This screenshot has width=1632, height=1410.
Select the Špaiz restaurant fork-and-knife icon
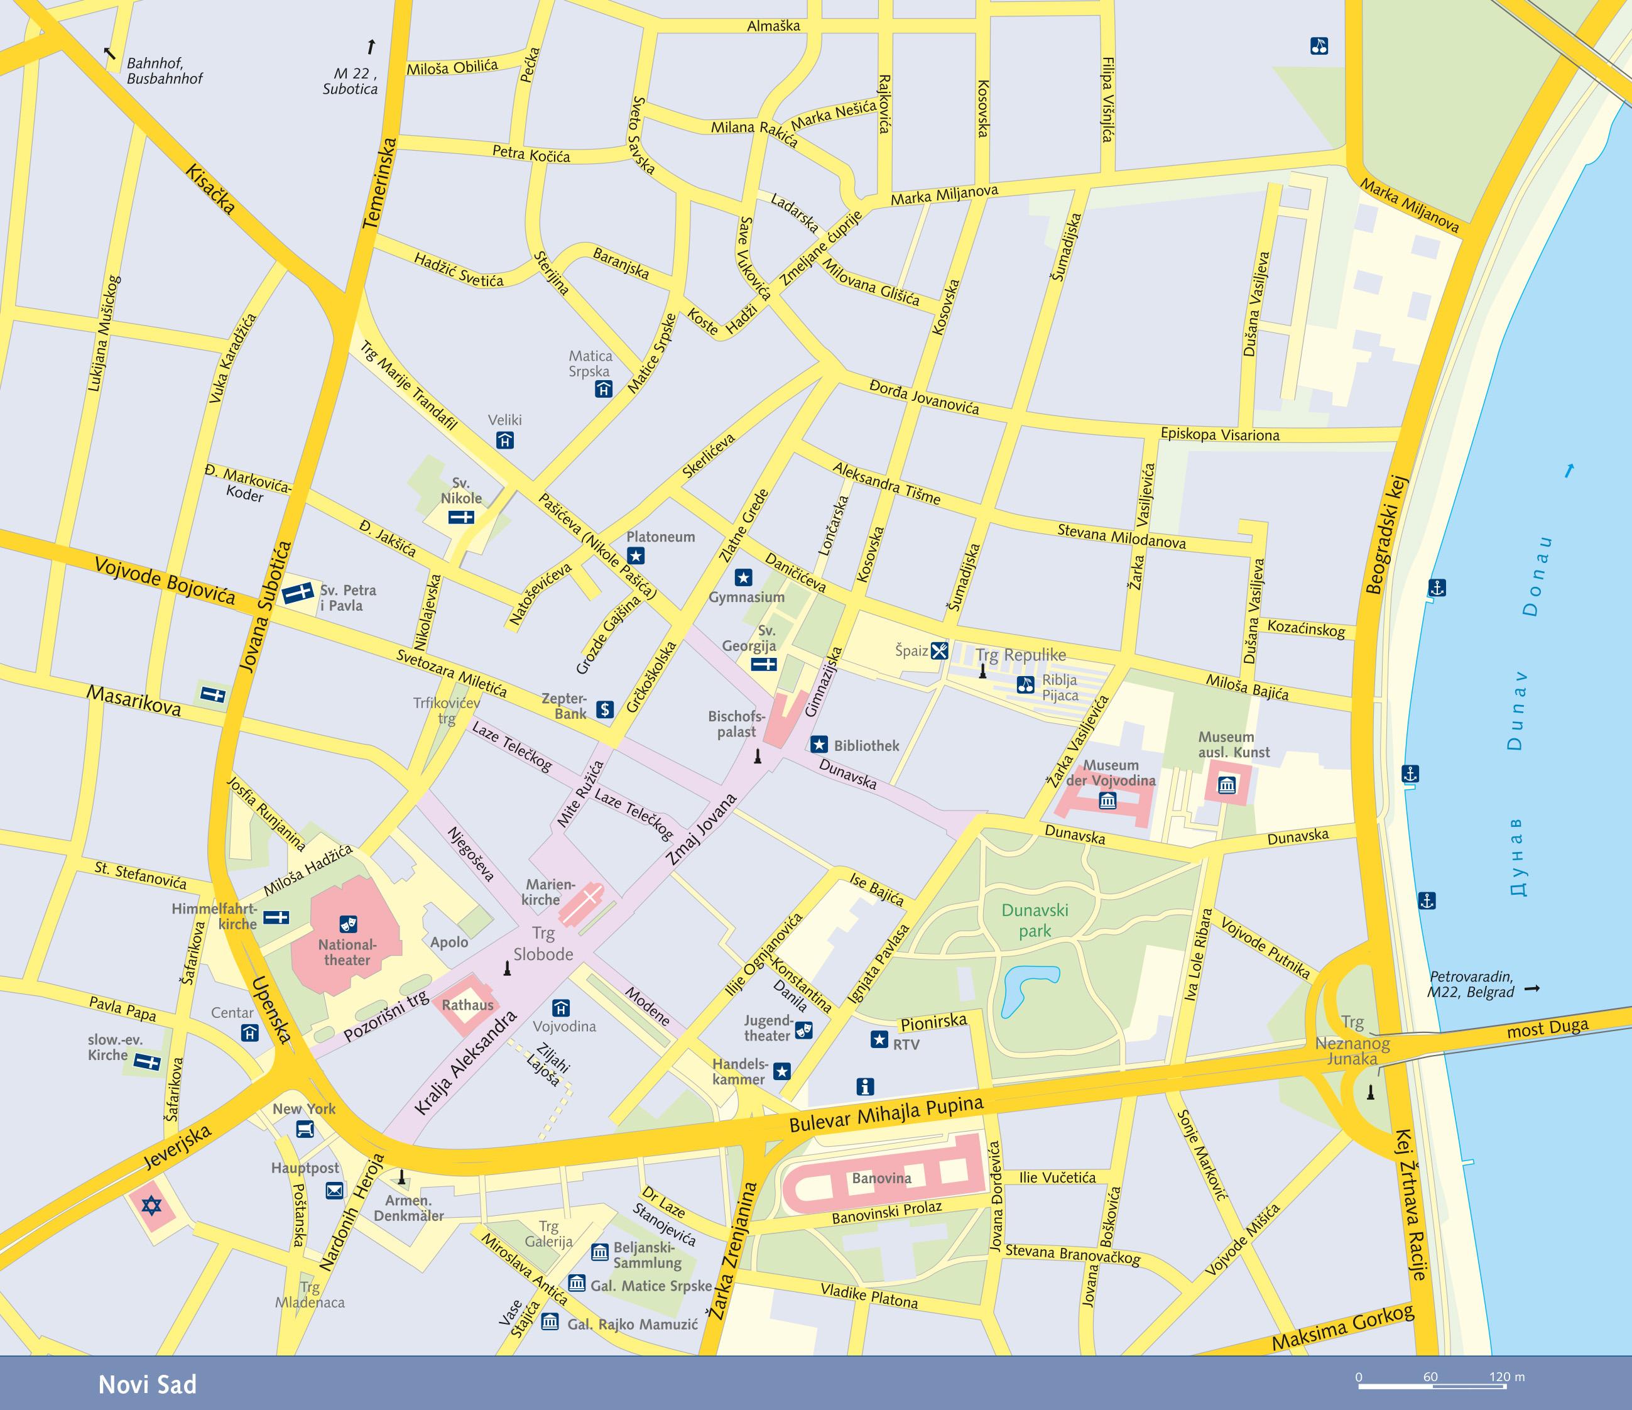(940, 650)
